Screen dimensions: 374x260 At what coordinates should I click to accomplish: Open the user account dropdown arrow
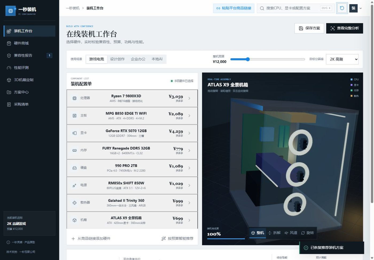click(x=361, y=8)
